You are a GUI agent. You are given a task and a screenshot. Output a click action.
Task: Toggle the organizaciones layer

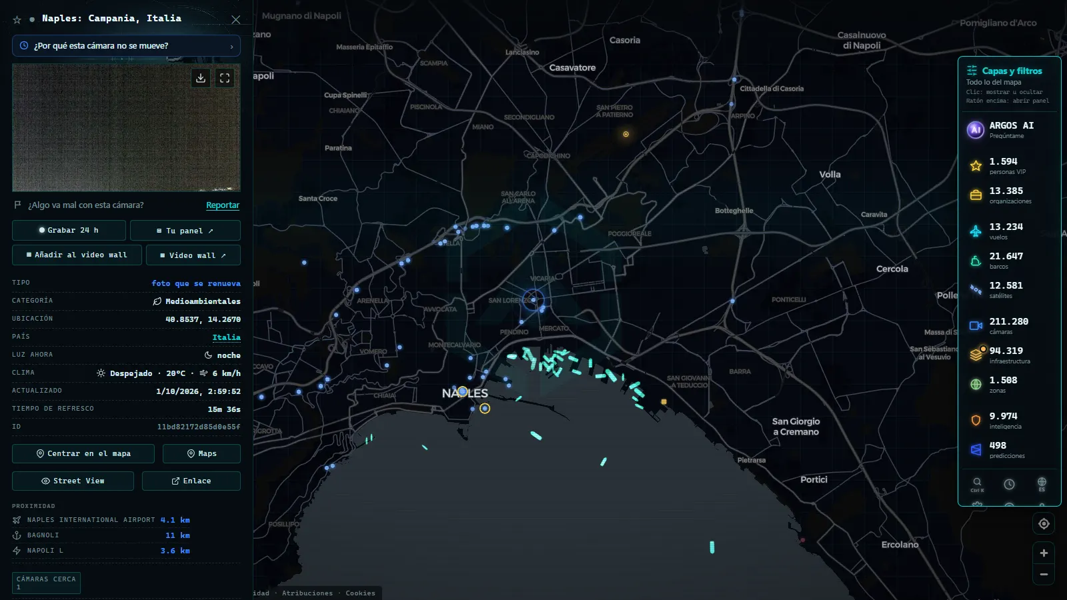click(x=1010, y=195)
